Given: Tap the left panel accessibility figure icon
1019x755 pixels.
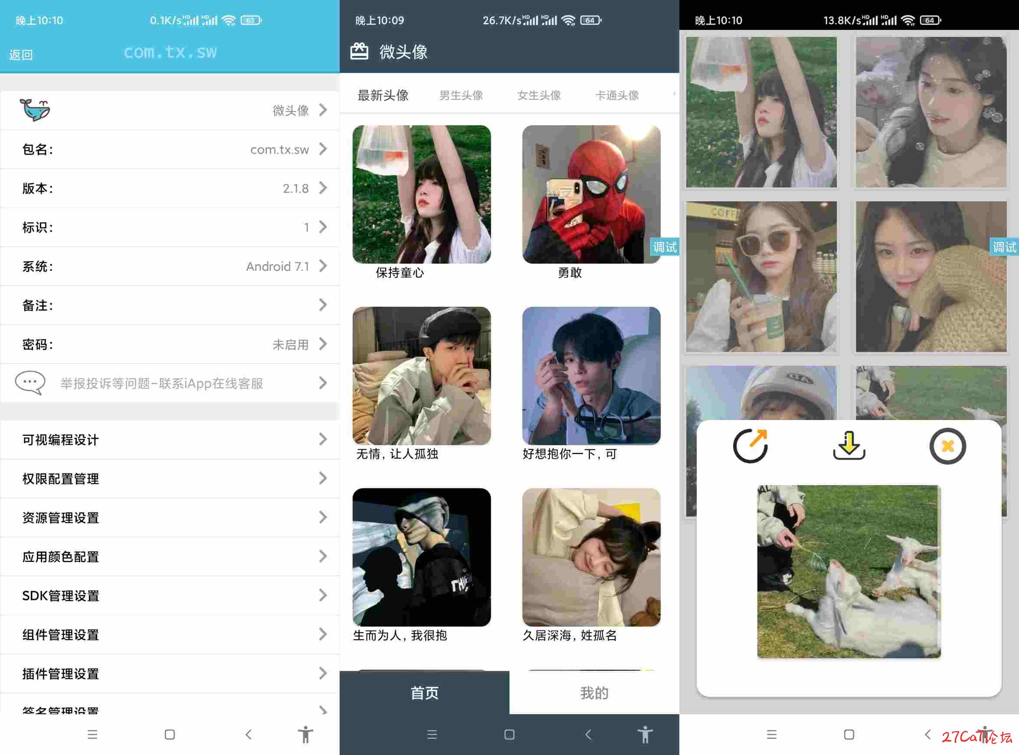Looking at the screenshot, I should coord(306,735).
